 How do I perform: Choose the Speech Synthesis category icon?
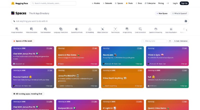pos(77,29)
